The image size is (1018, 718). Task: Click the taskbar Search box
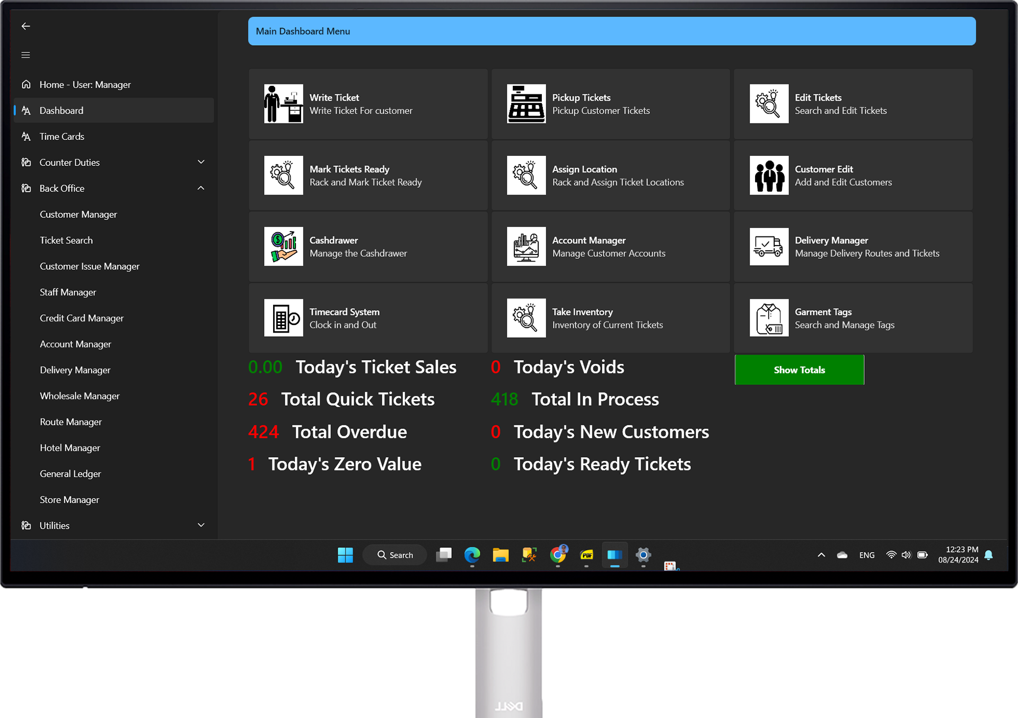click(394, 555)
